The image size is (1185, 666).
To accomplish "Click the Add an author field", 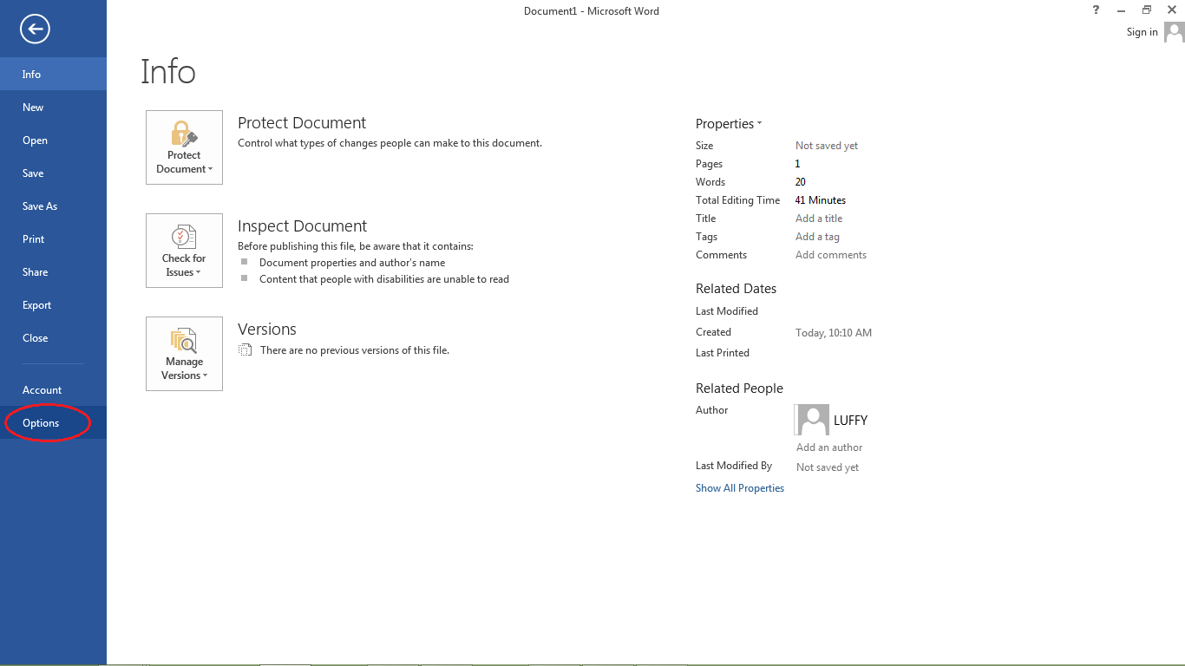I will [829, 447].
